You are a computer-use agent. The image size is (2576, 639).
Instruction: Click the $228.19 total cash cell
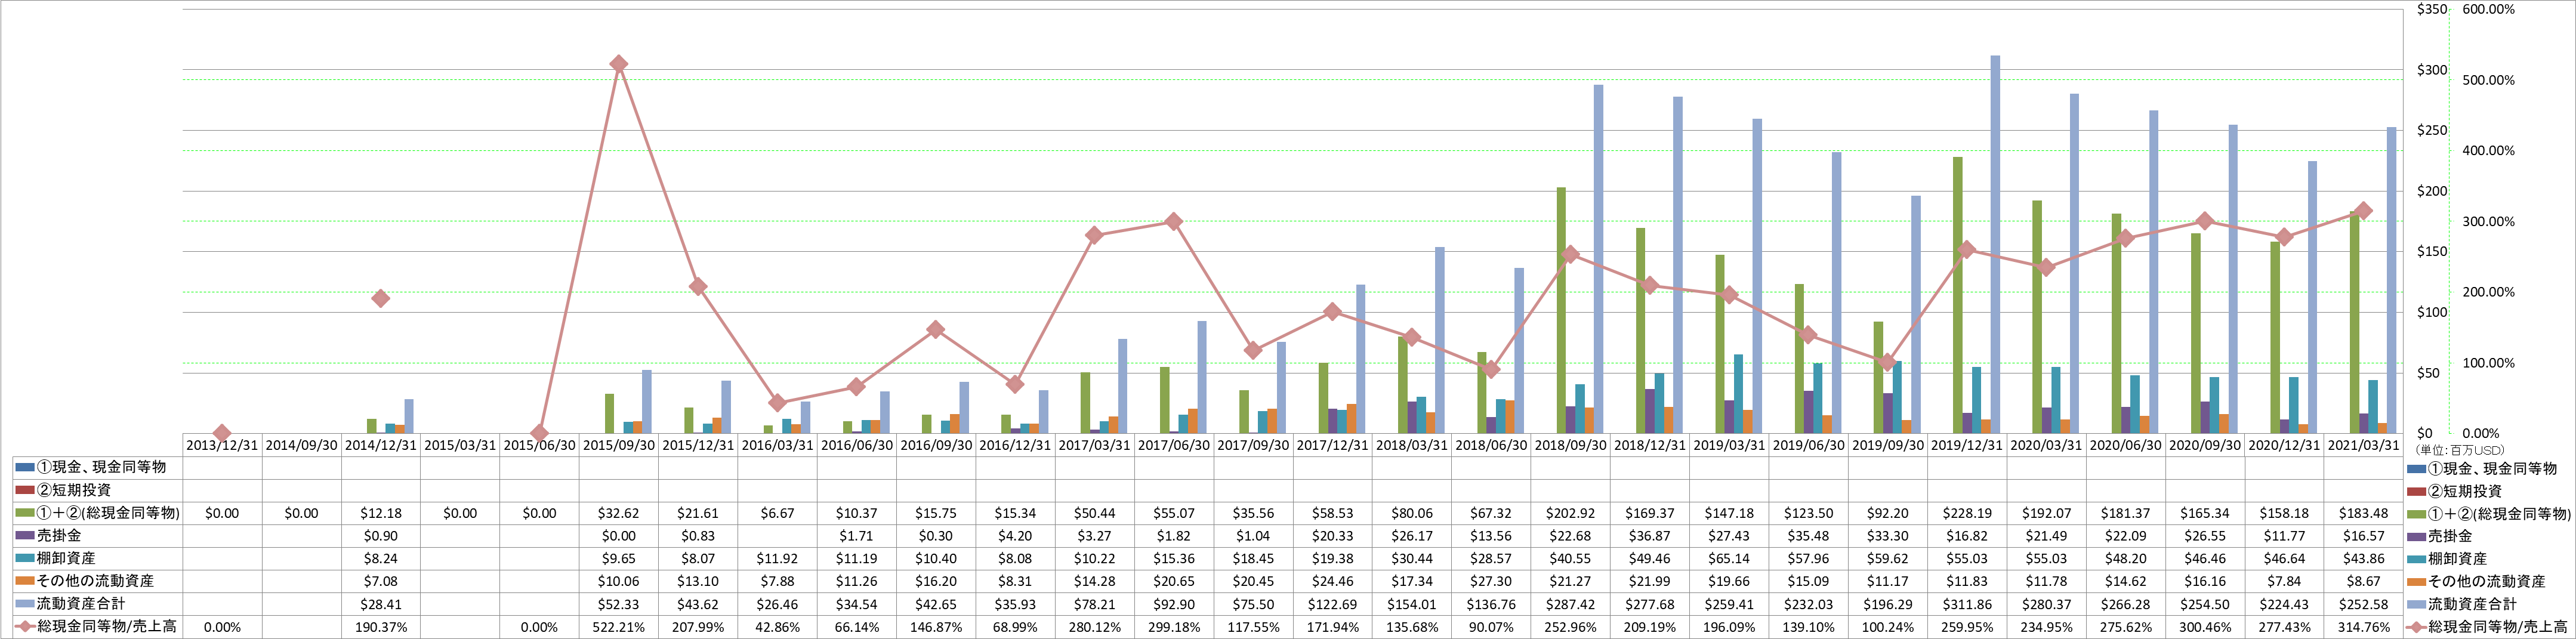[x=1967, y=513]
